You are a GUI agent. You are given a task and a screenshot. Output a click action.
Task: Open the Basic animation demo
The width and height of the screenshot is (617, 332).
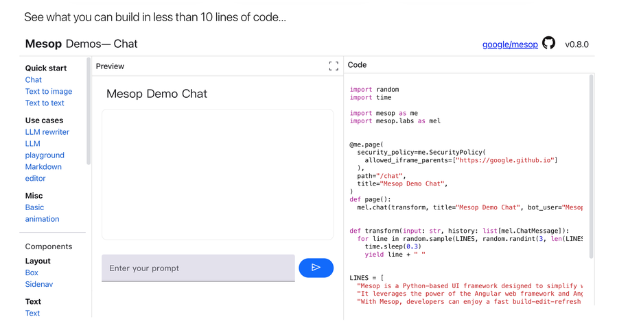(42, 213)
